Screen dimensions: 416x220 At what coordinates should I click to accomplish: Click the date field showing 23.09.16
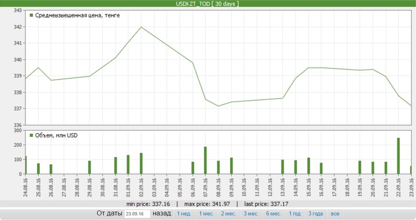(137, 214)
